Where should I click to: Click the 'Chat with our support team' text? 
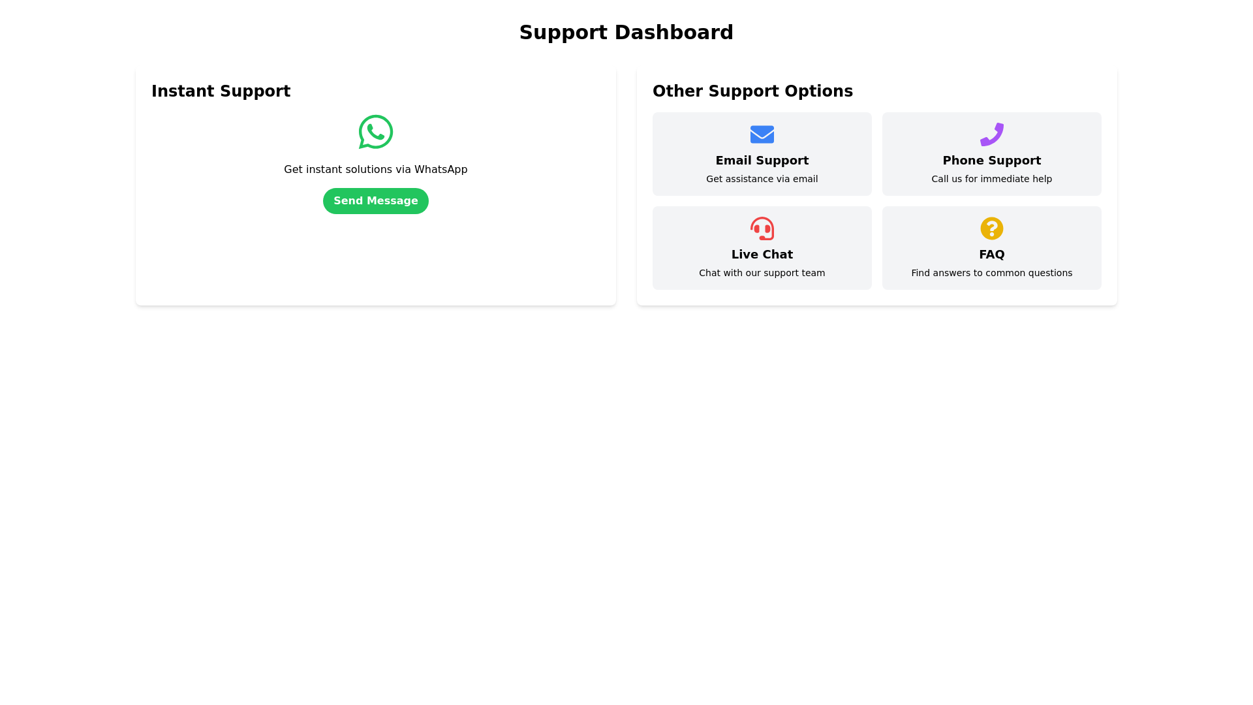coord(762,273)
